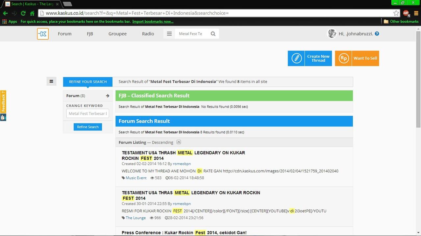Open the Groupee menu item

[117, 34]
